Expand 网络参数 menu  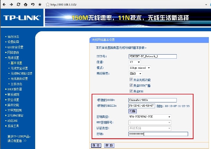click(x=13, y=52)
